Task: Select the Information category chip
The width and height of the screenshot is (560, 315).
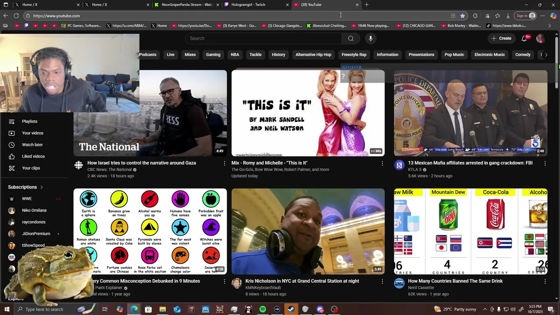Action: 388,55
